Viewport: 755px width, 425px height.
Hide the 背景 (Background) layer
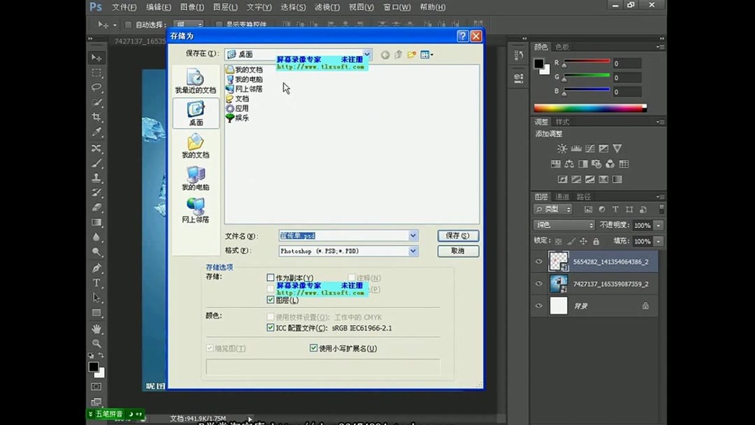[x=538, y=305]
